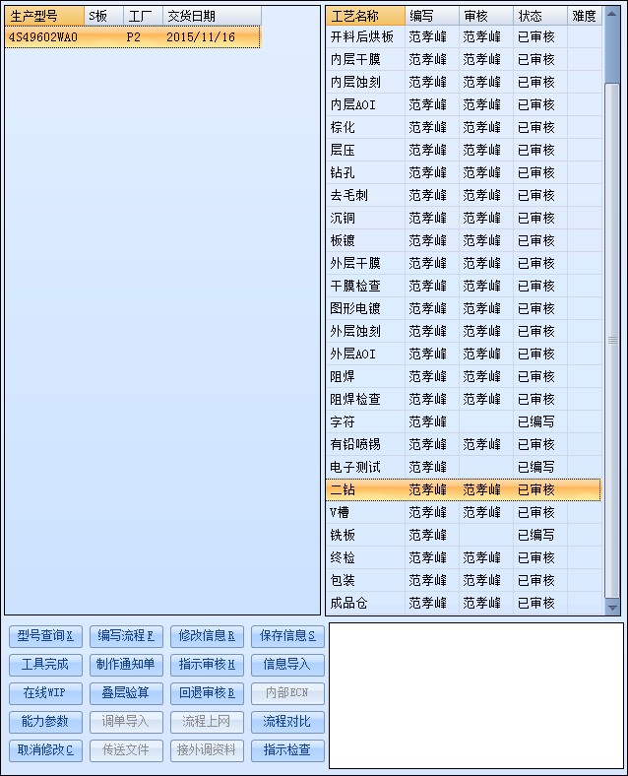Select the 外层AOI process row
The width and height of the screenshot is (628, 776).
click(x=464, y=354)
